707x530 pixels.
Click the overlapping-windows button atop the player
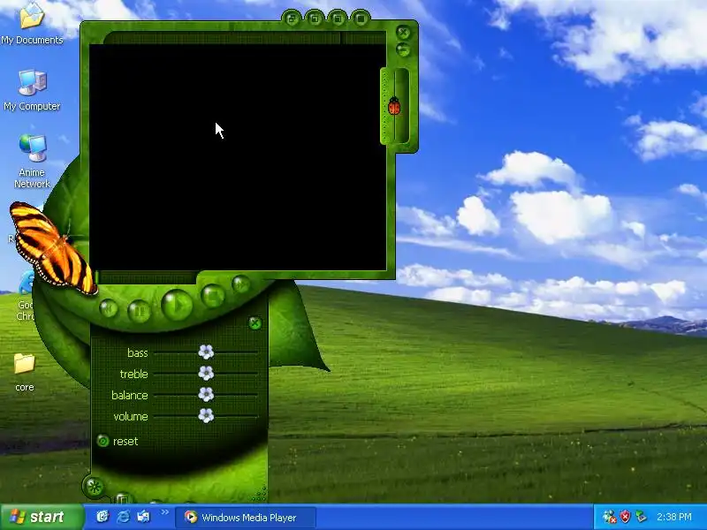tap(292, 19)
